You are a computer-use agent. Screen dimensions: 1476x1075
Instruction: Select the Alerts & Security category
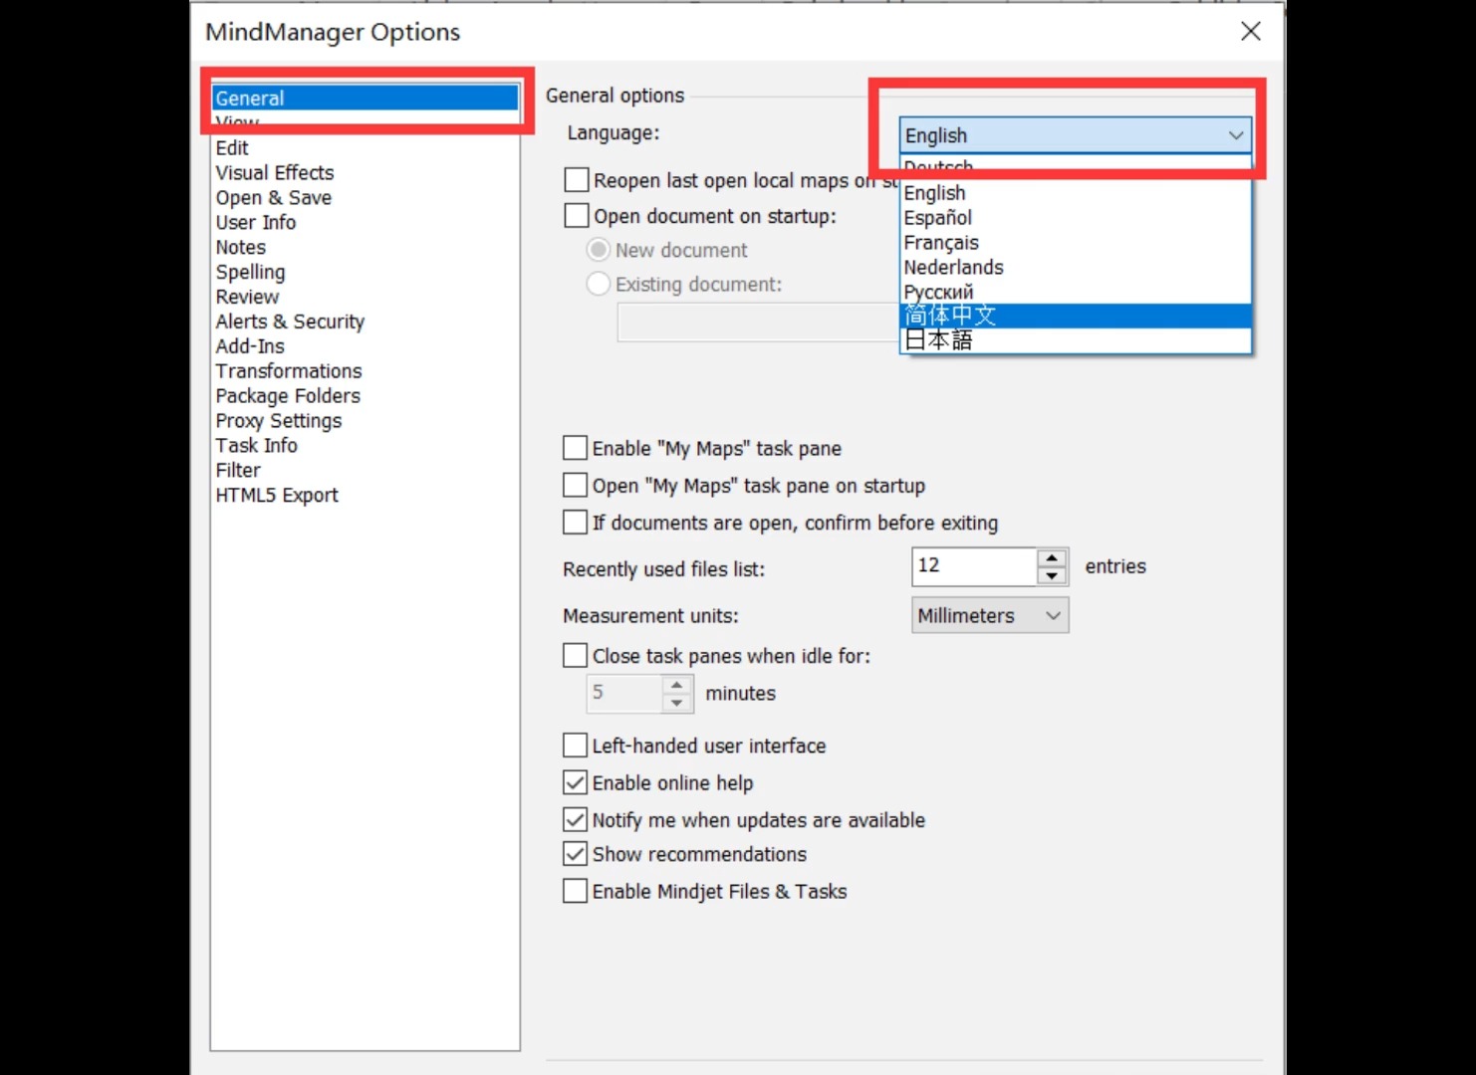(x=290, y=322)
